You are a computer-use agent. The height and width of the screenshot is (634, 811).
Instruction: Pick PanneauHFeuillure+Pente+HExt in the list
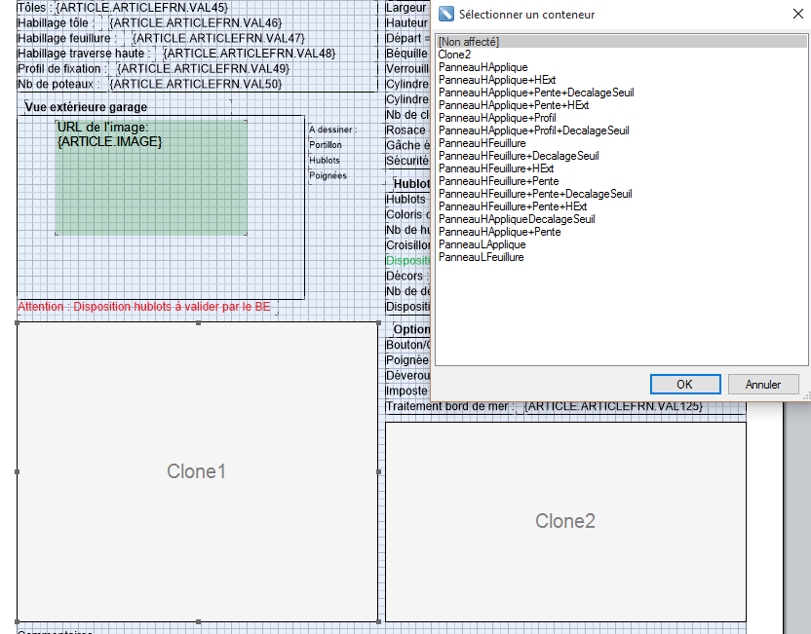513,206
